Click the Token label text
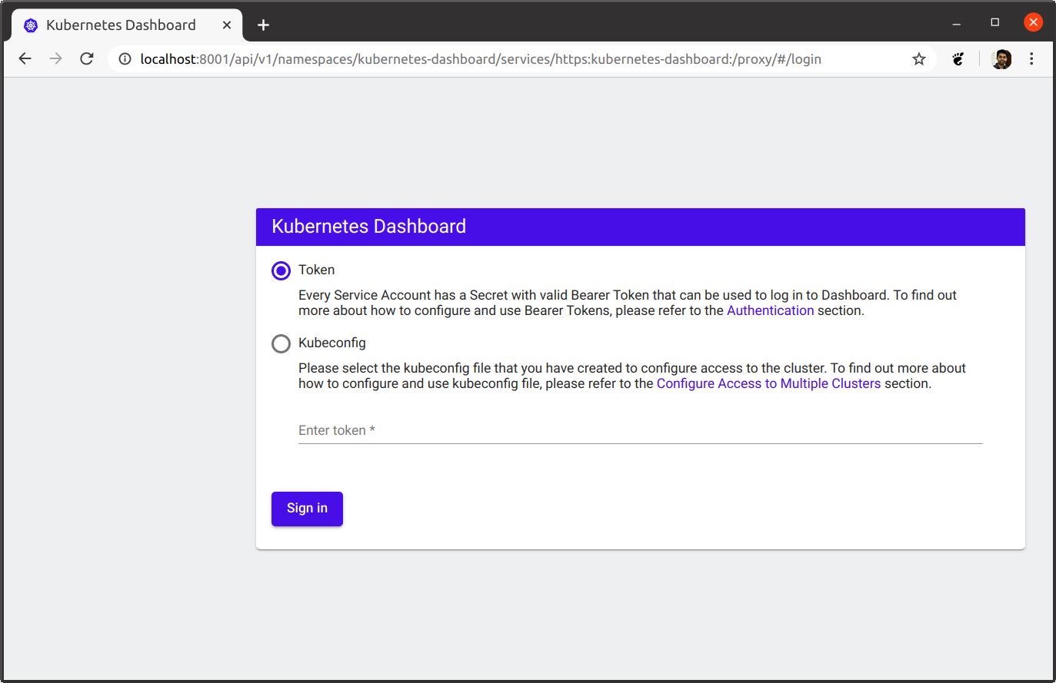This screenshot has width=1056, height=683. click(316, 270)
